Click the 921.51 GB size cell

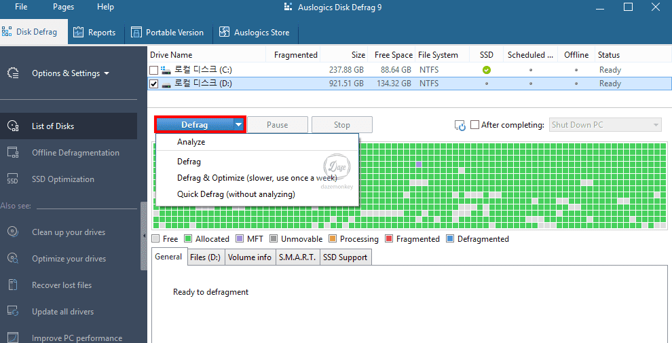coord(346,84)
